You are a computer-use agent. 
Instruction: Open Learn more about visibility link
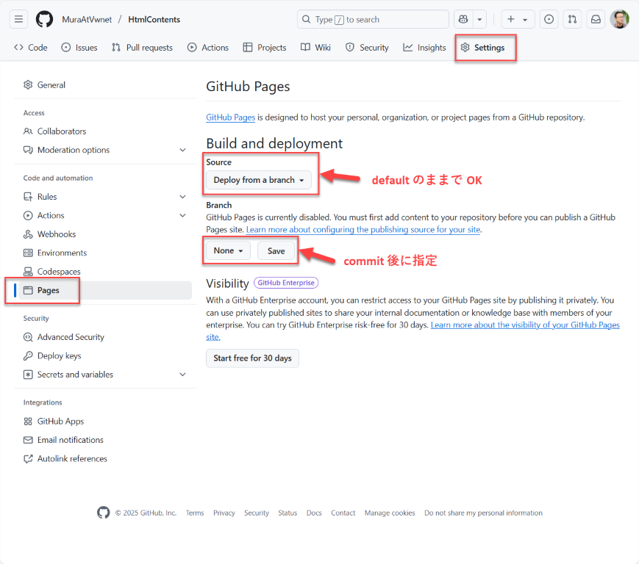[525, 325]
